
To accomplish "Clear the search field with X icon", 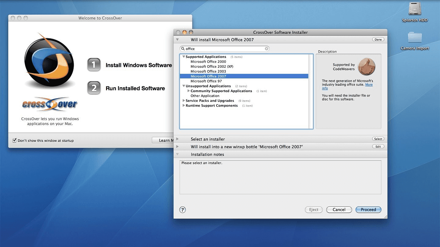I will (x=266, y=49).
